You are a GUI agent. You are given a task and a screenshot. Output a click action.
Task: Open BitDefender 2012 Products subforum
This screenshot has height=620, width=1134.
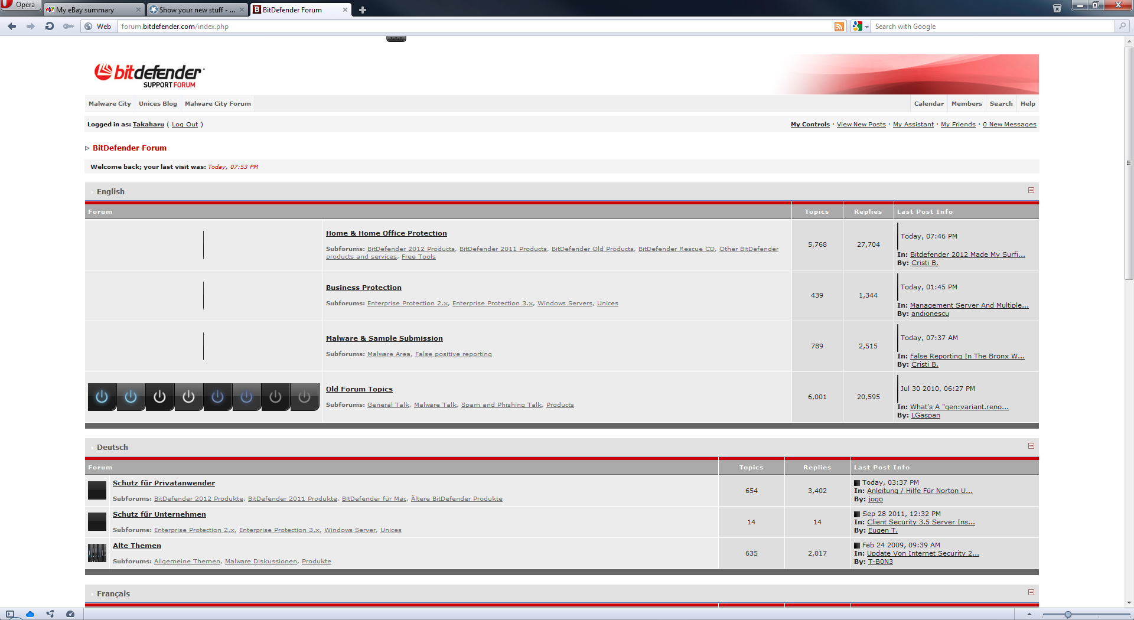[411, 249]
